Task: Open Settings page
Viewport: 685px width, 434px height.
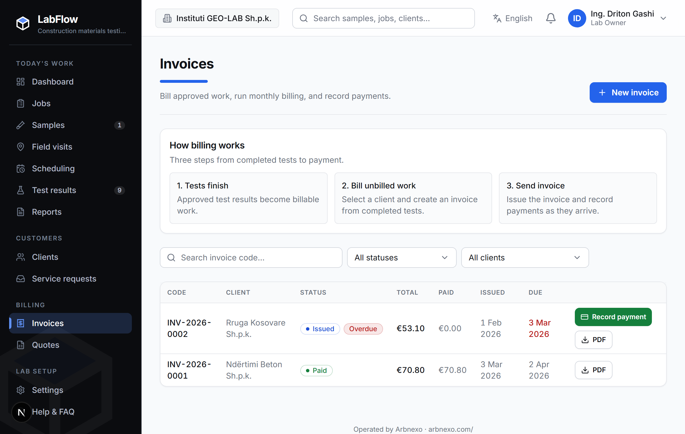Action: (70, 390)
